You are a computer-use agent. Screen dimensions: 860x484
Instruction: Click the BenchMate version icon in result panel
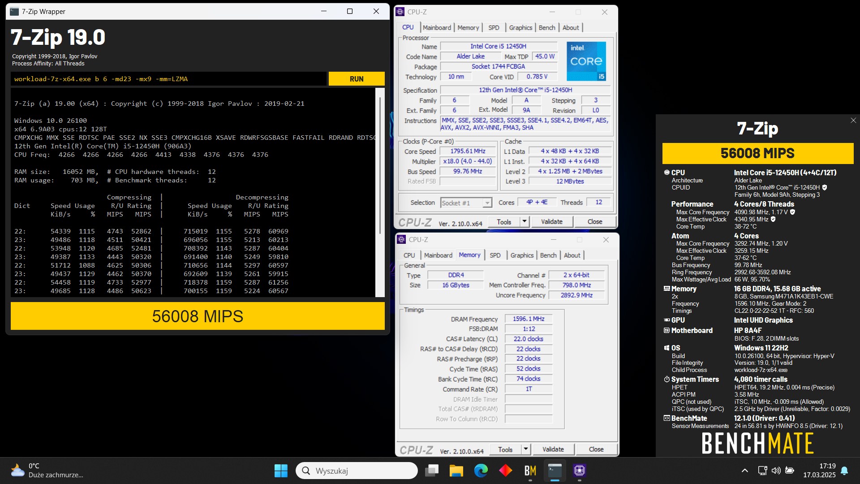666,419
